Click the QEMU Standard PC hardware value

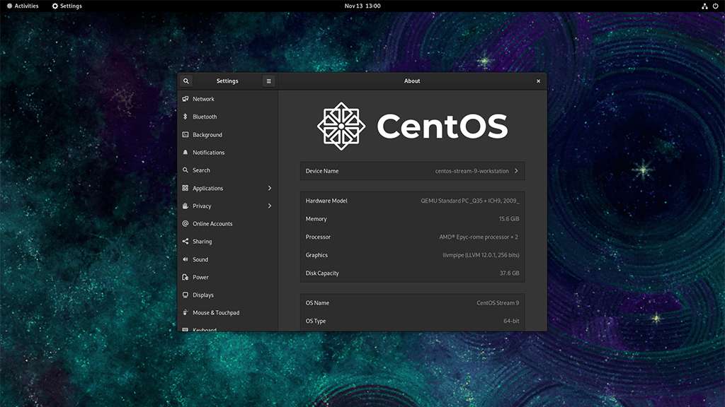[x=470, y=201]
